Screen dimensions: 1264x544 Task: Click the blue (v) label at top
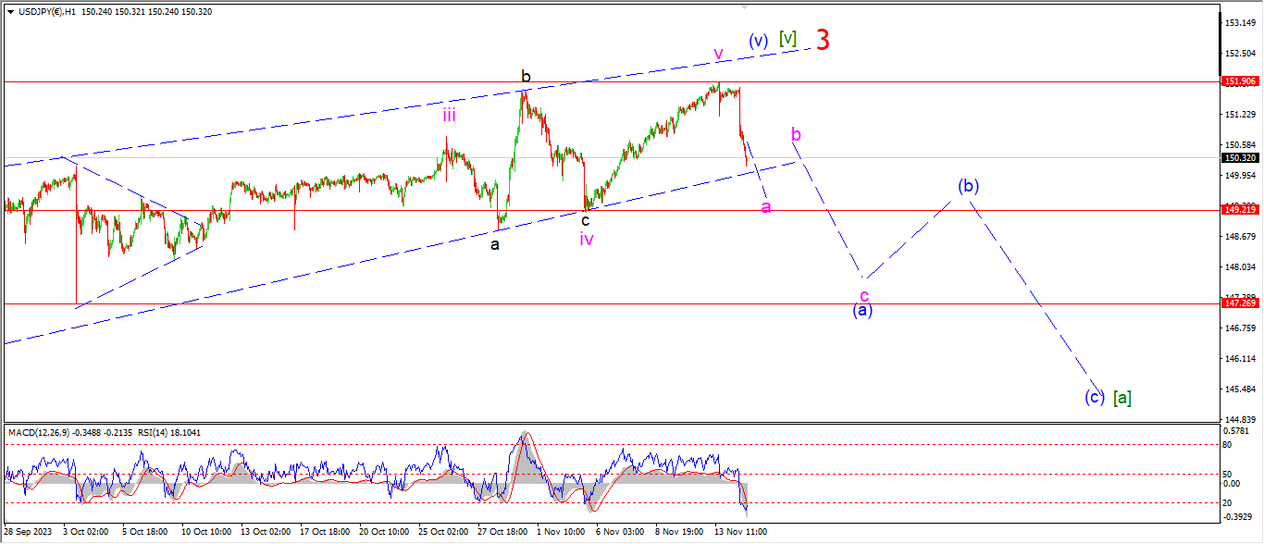(x=758, y=41)
